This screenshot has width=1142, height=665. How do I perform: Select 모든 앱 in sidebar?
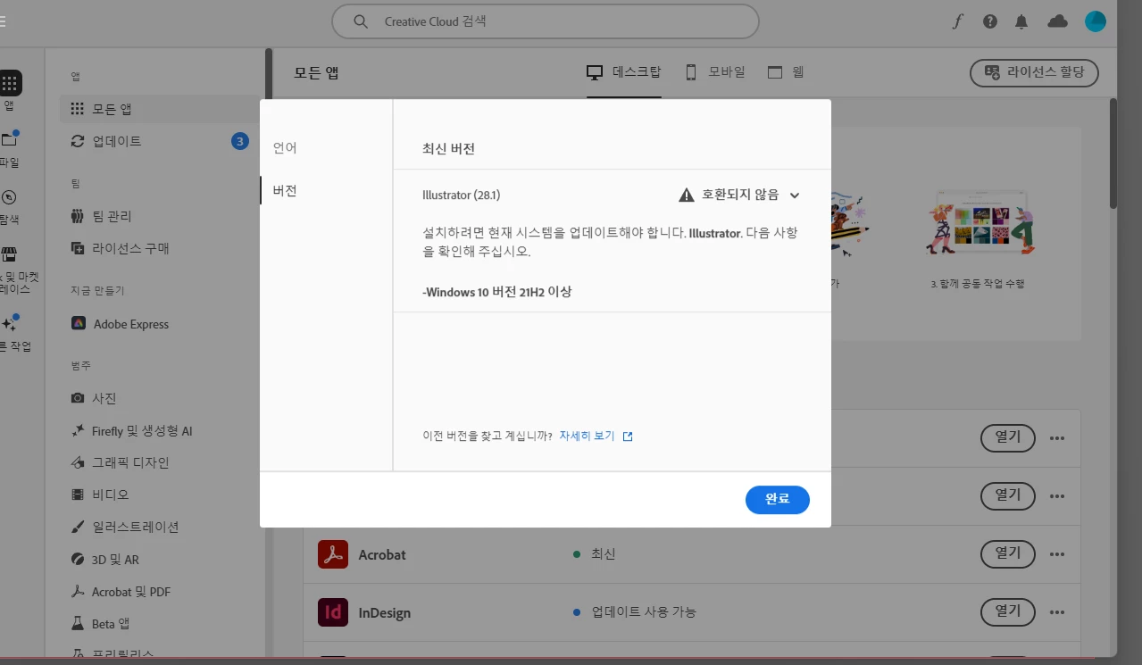coord(160,109)
